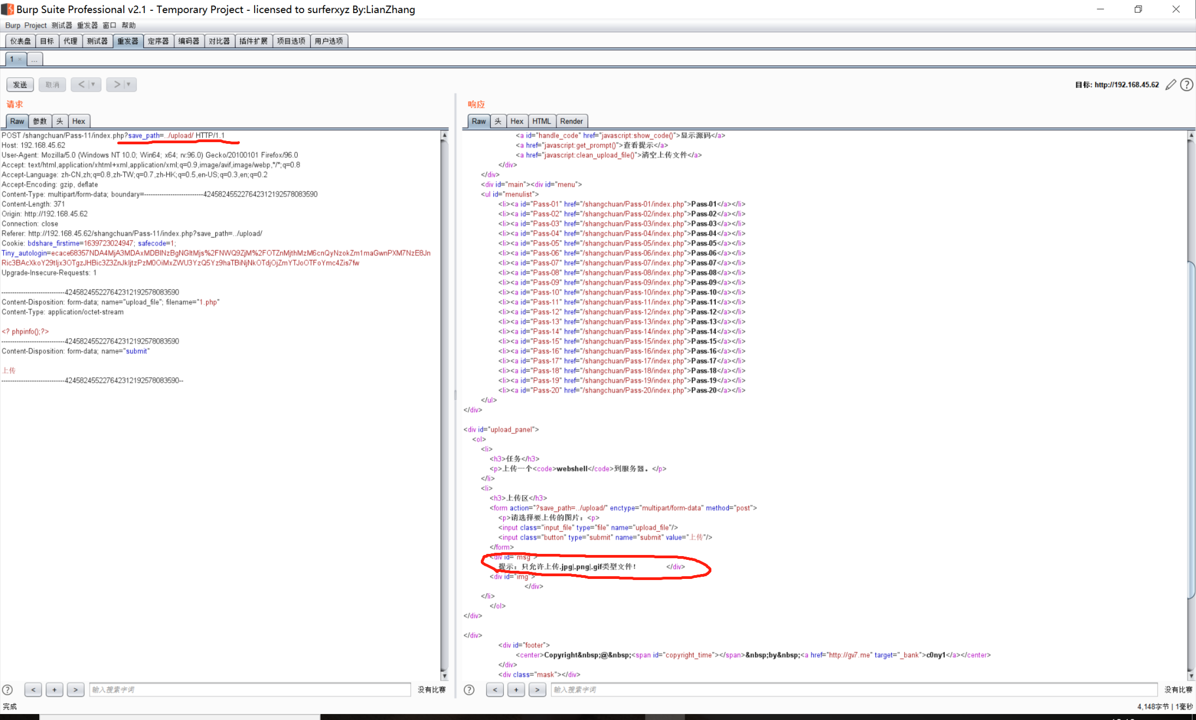The height and width of the screenshot is (720, 1196).
Task: Close repeater tab 1 with x
Action: pos(20,59)
